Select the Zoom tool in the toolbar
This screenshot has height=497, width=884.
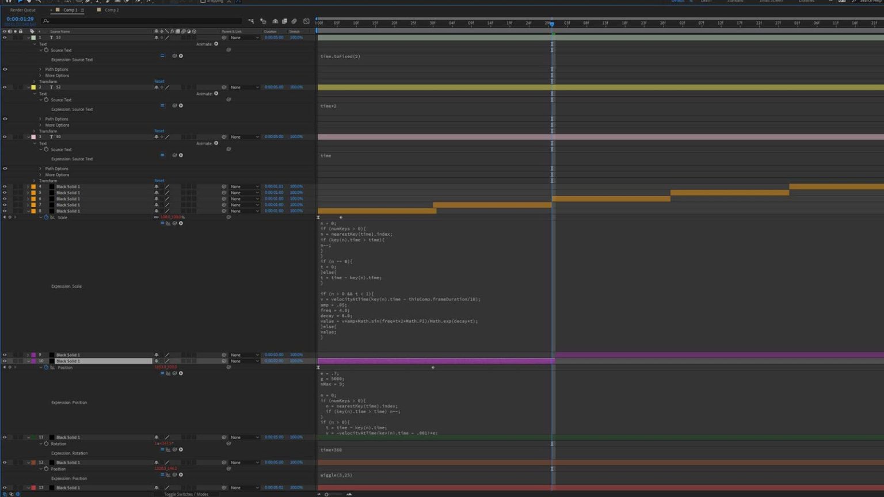[39, 2]
